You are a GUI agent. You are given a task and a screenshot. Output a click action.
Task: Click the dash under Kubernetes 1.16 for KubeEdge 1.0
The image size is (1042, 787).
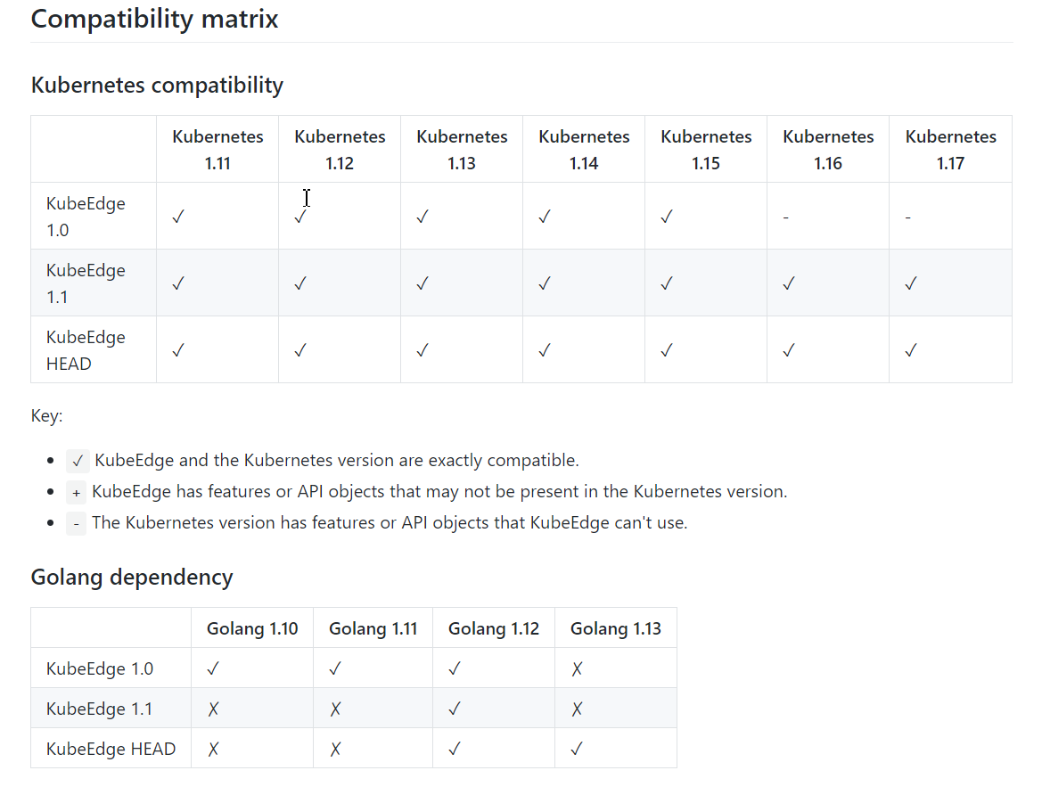(786, 217)
